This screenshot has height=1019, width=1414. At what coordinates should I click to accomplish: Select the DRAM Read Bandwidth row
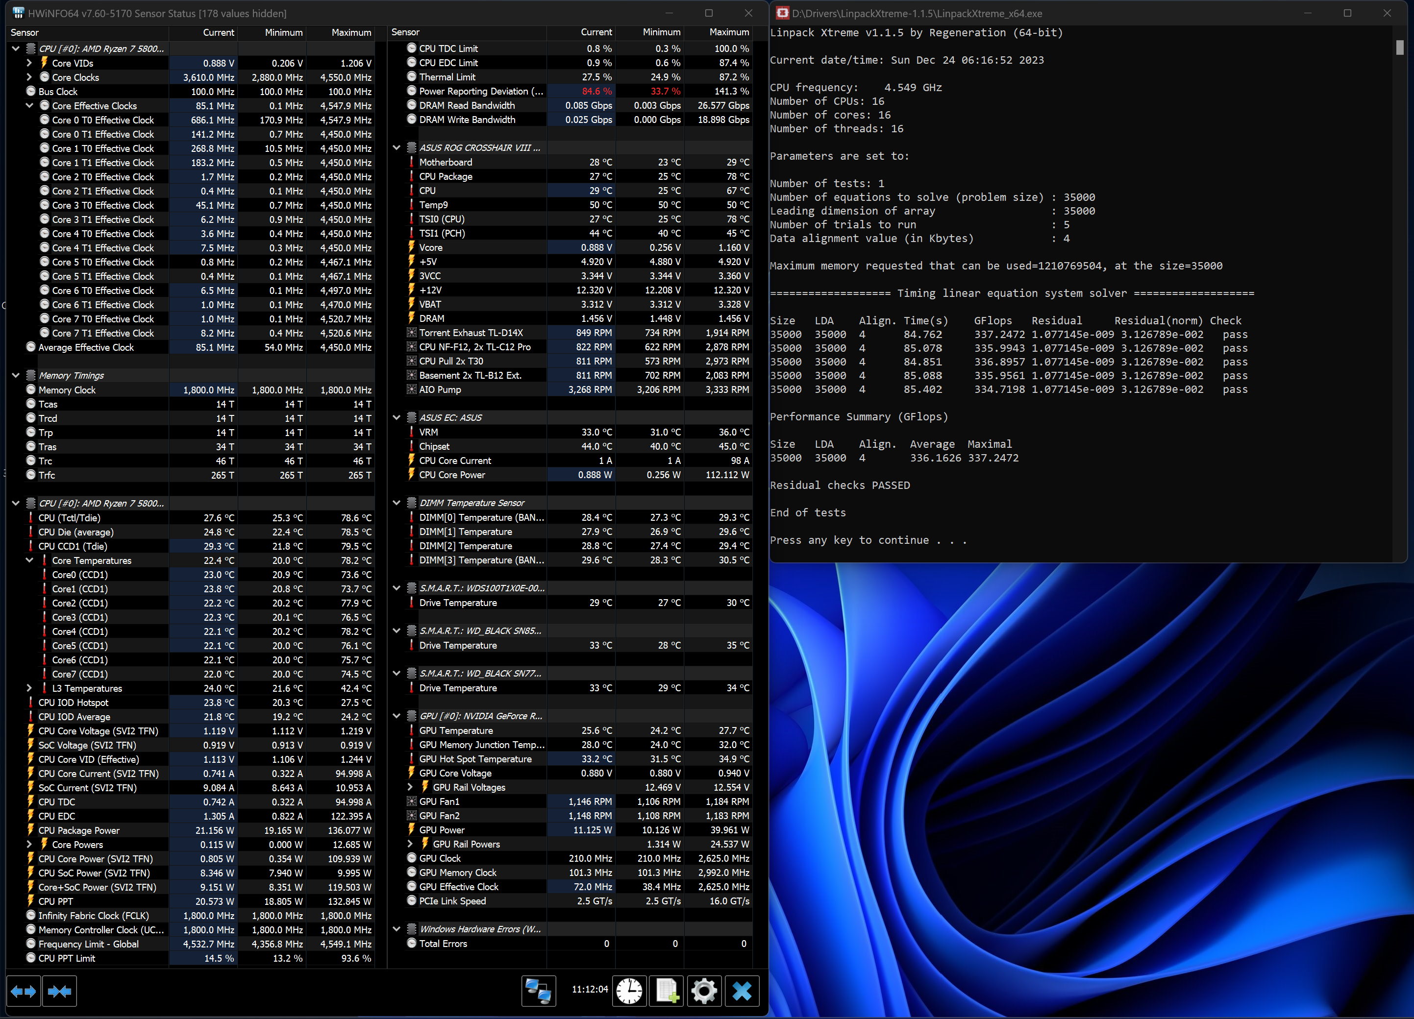click(x=570, y=105)
